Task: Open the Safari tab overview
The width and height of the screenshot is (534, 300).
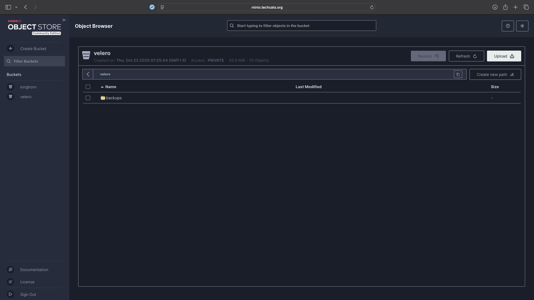Action: [x=526, y=7]
